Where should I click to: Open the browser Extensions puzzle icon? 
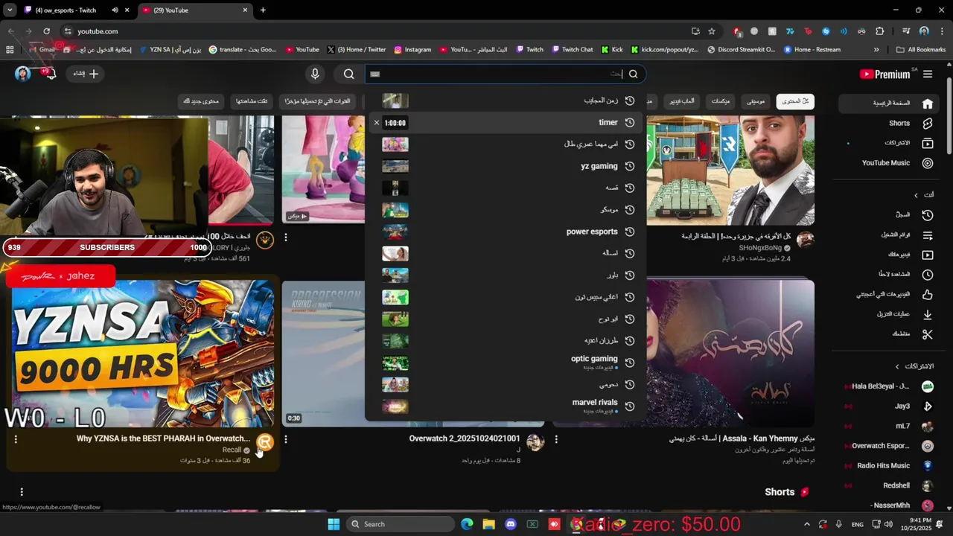pos(879,31)
